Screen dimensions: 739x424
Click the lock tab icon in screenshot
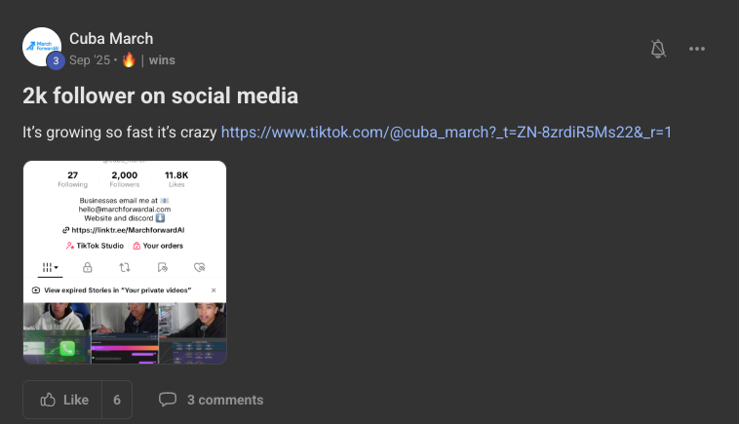click(88, 266)
